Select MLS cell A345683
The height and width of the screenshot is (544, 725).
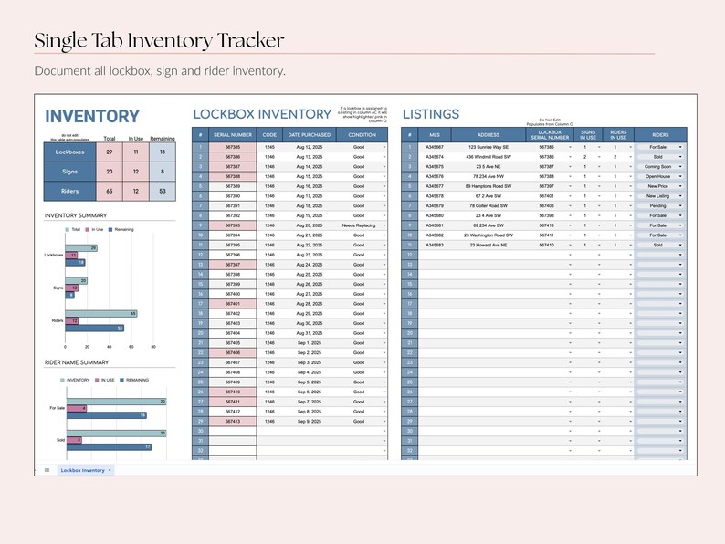(x=435, y=246)
